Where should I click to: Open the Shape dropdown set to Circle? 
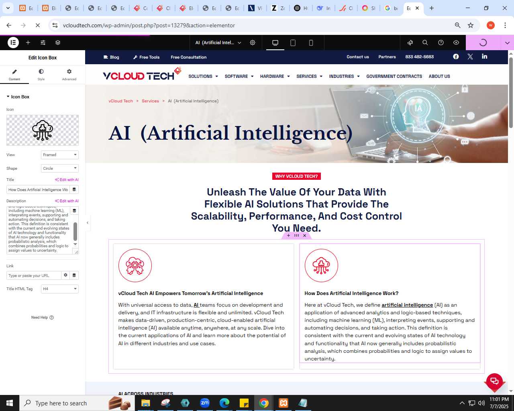[60, 169]
